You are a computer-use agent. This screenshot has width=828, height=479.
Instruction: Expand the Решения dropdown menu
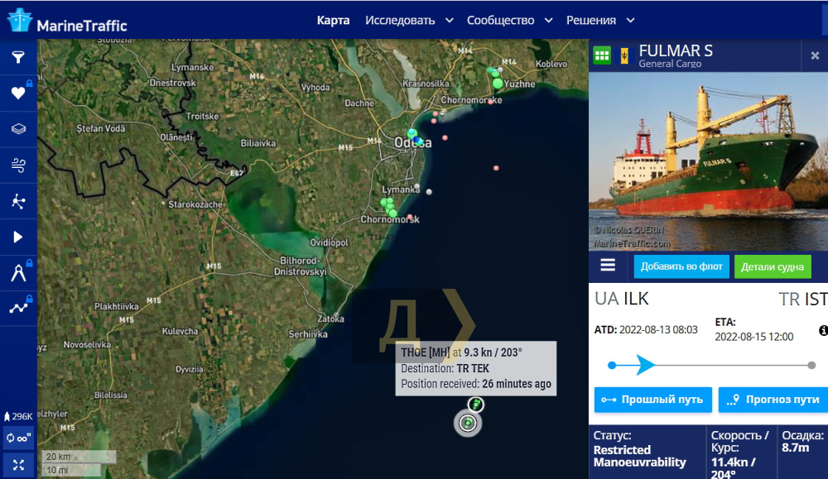[x=599, y=21]
